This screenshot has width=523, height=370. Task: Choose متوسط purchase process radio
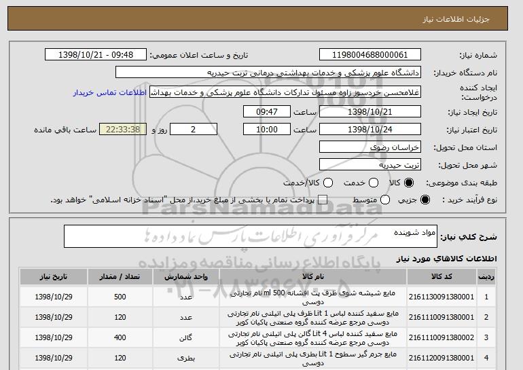pyautogui.click(x=385, y=200)
